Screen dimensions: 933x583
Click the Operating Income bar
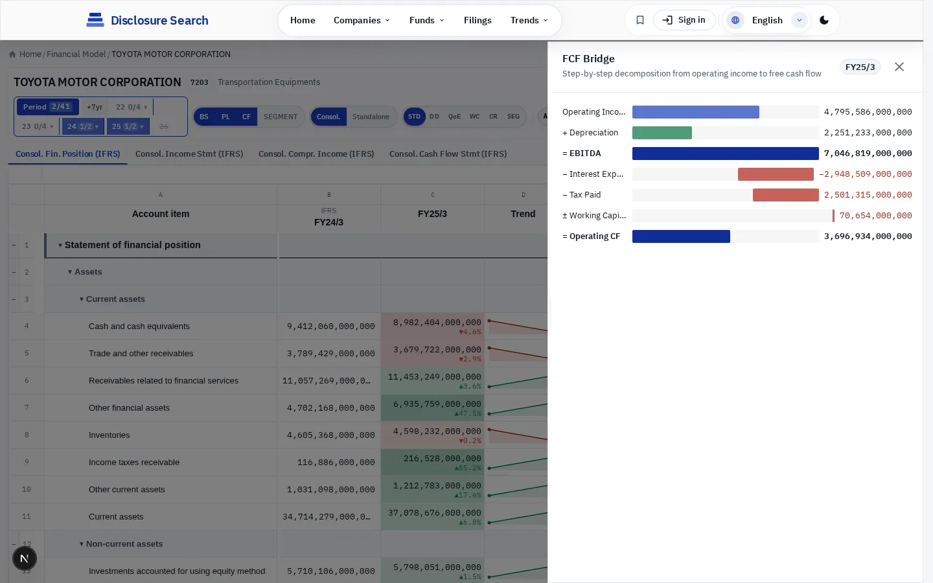coord(696,112)
